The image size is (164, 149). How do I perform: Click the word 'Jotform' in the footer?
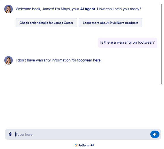tap(84, 145)
